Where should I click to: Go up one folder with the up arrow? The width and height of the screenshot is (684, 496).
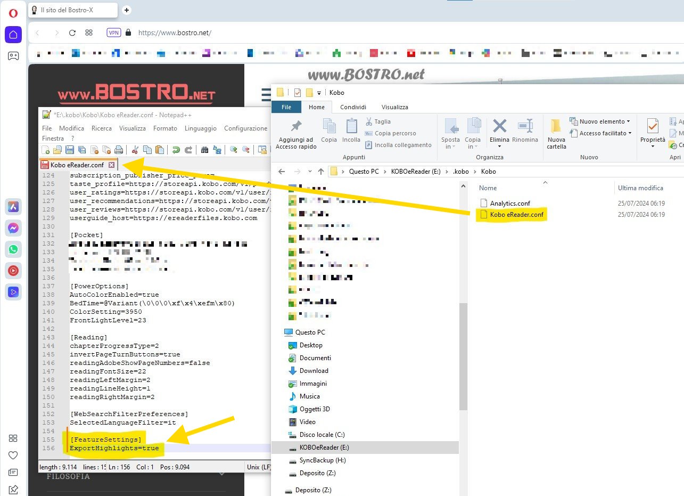pyautogui.click(x=320, y=172)
